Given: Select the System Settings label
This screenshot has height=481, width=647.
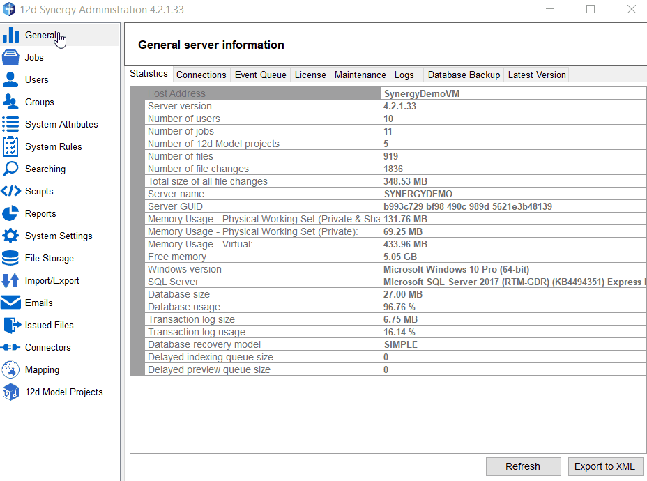Looking at the screenshot, I should (59, 236).
